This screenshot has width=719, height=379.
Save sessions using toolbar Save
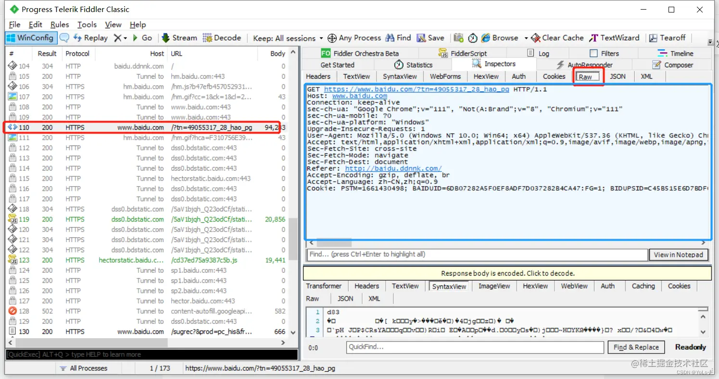(430, 38)
